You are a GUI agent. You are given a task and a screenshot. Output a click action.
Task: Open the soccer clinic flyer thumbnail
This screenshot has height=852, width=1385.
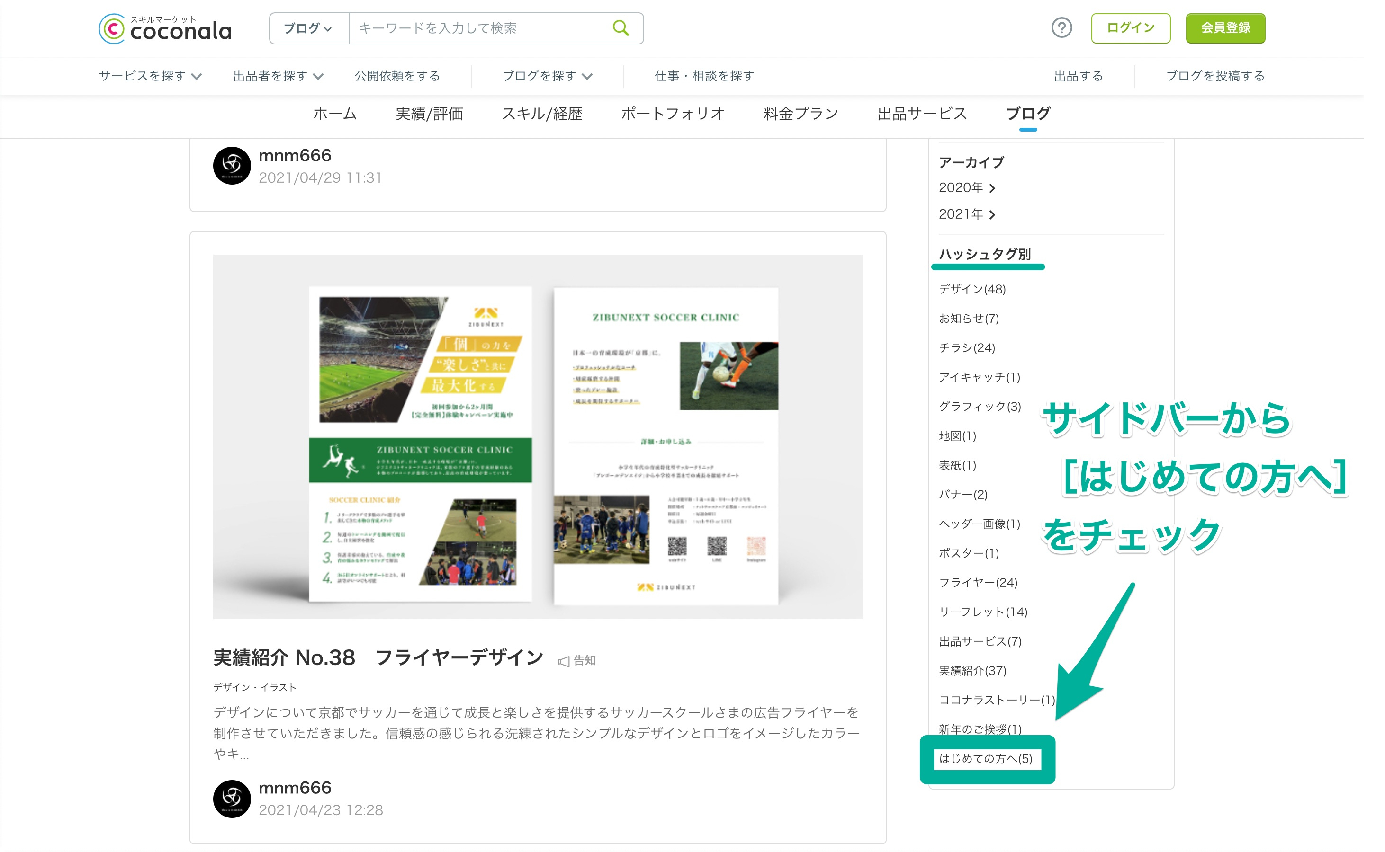coord(538,437)
